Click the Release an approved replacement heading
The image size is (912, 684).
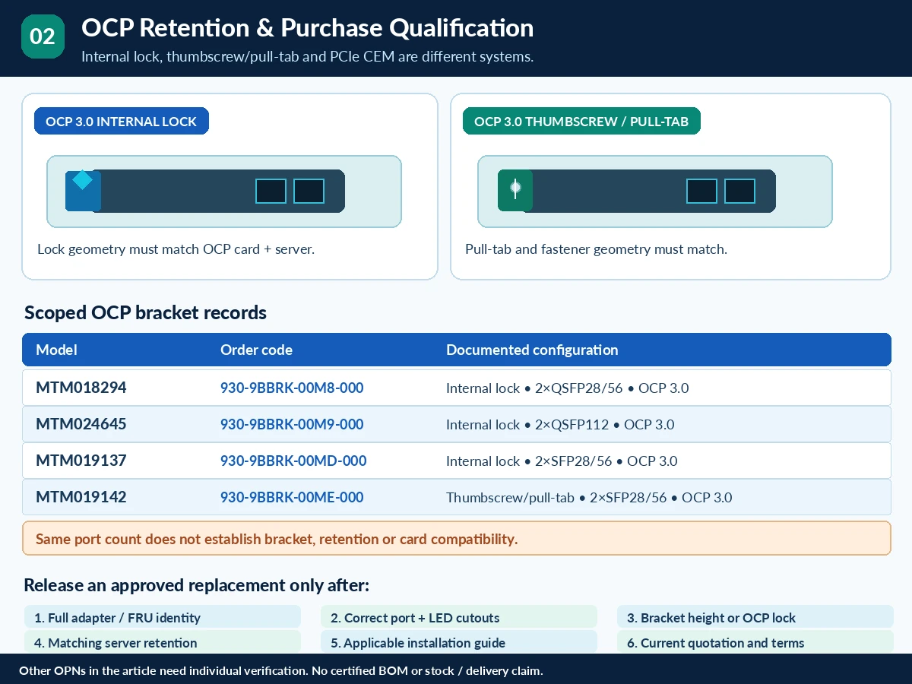(197, 585)
